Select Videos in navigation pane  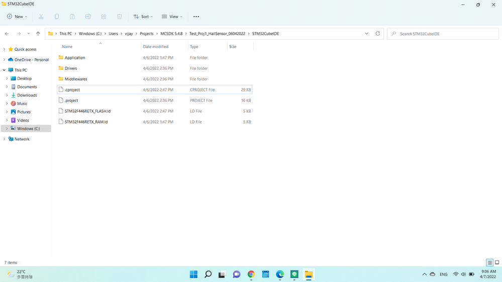[23, 120]
